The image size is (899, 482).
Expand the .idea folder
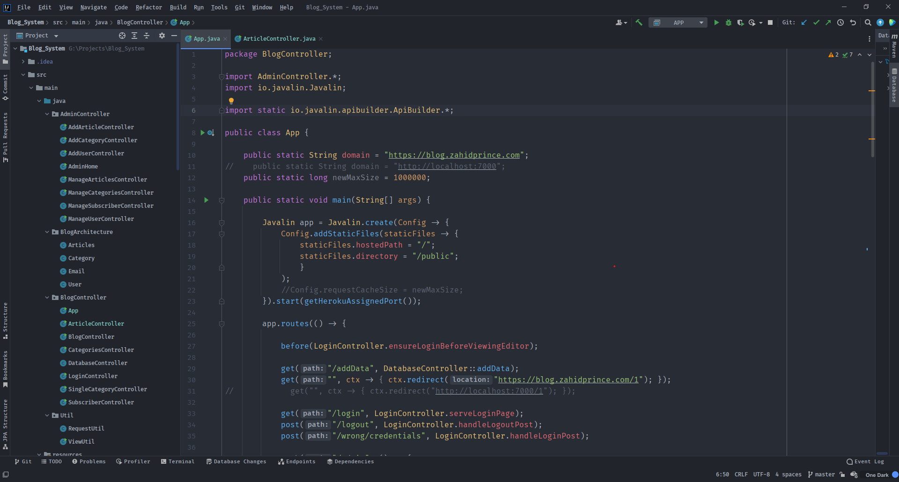(23, 62)
